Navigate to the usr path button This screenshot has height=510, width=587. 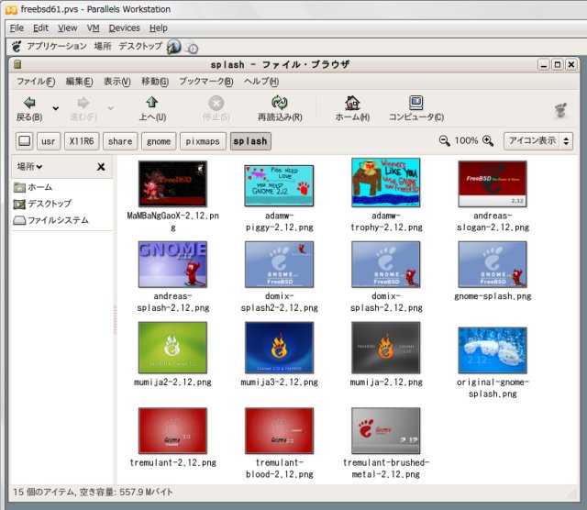(x=49, y=141)
